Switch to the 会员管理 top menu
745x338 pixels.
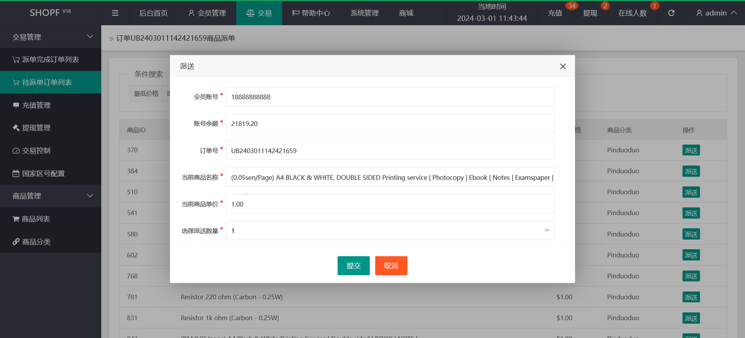(207, 13)
